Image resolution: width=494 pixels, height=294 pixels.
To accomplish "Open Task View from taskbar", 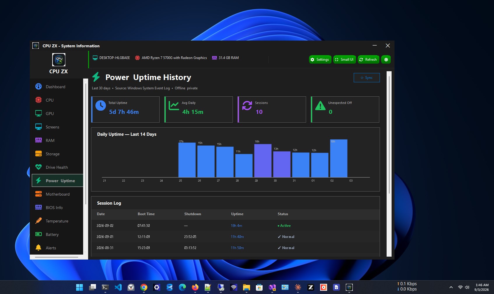I will click(92, 287).
